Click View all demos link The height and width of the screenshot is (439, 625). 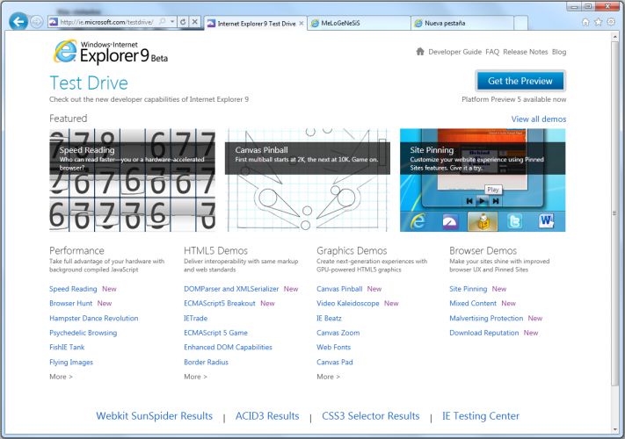point(539,119)
